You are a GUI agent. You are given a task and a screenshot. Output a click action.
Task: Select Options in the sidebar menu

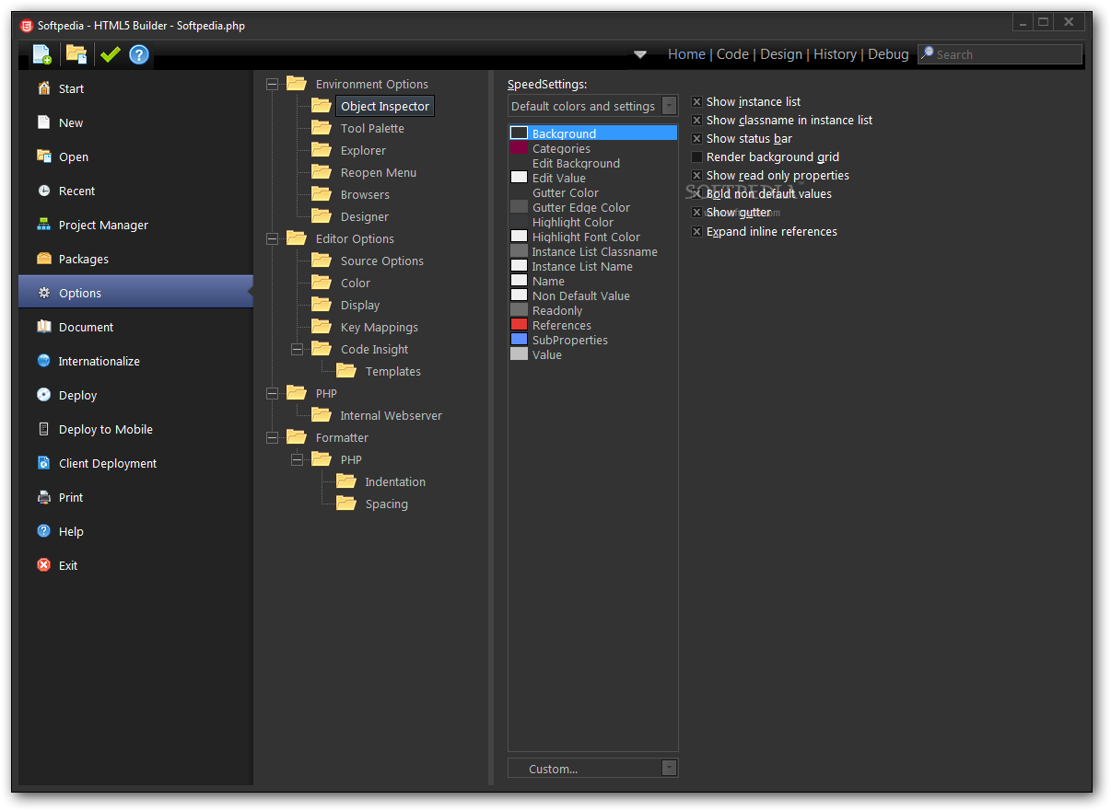click(x=135, y=293)
